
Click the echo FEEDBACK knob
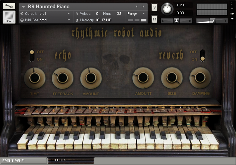point(63,78)
